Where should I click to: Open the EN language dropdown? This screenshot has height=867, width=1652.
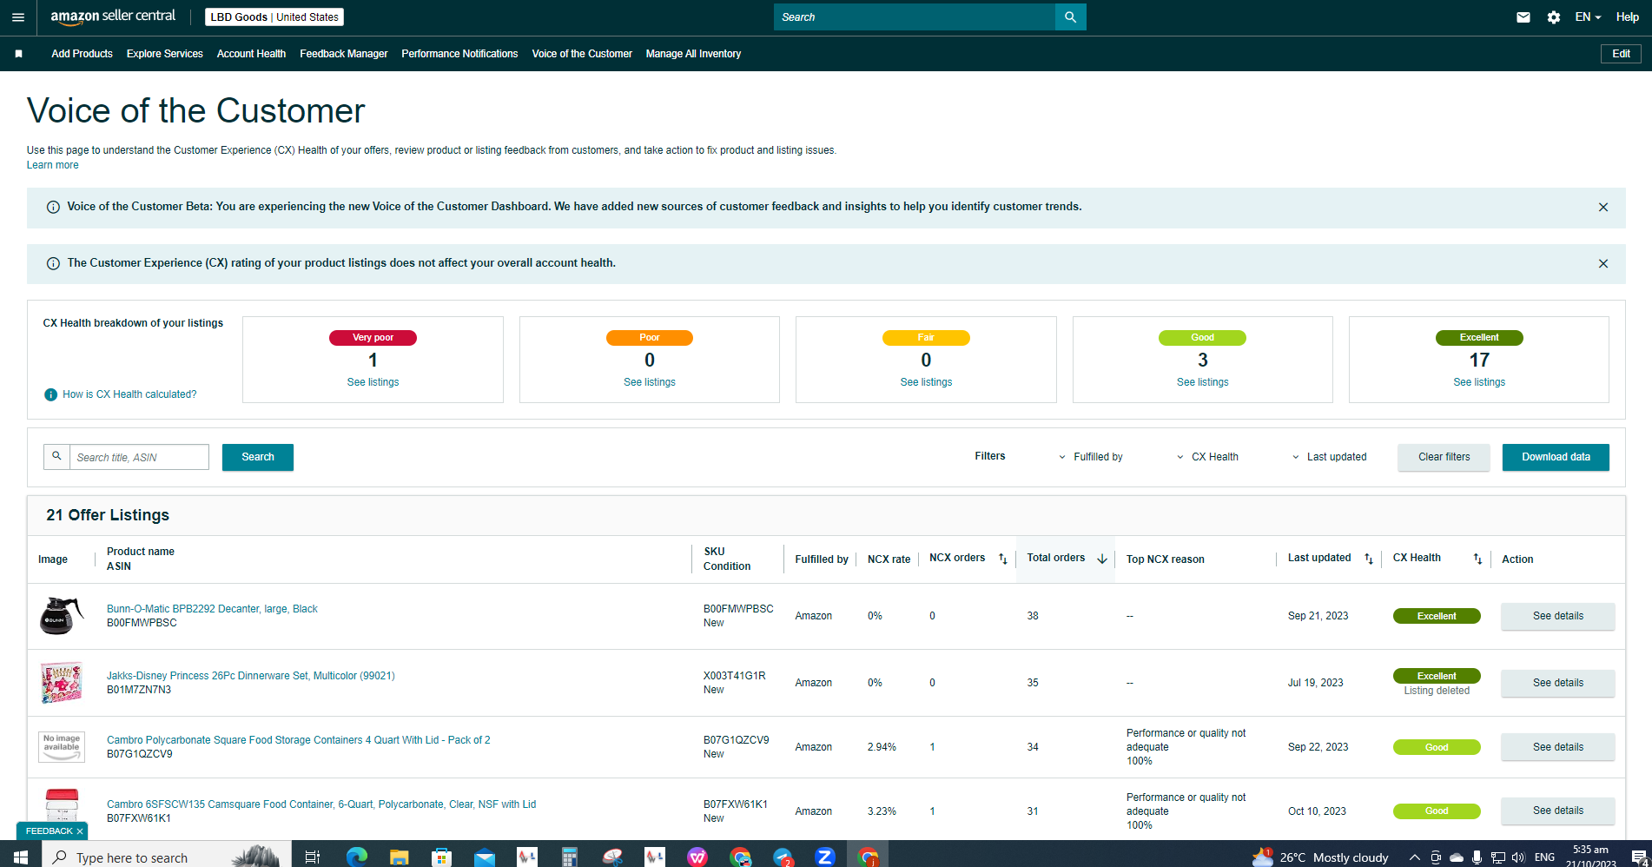point(1588,17)
